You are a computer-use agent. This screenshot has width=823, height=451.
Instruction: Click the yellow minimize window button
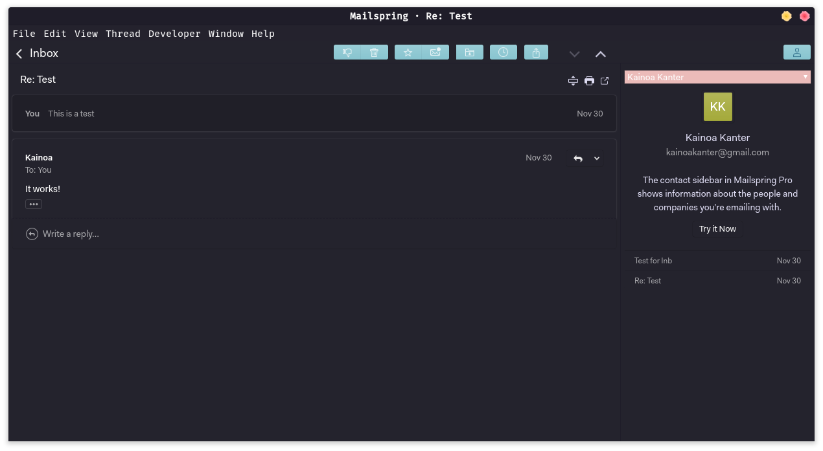coord(787,16)
